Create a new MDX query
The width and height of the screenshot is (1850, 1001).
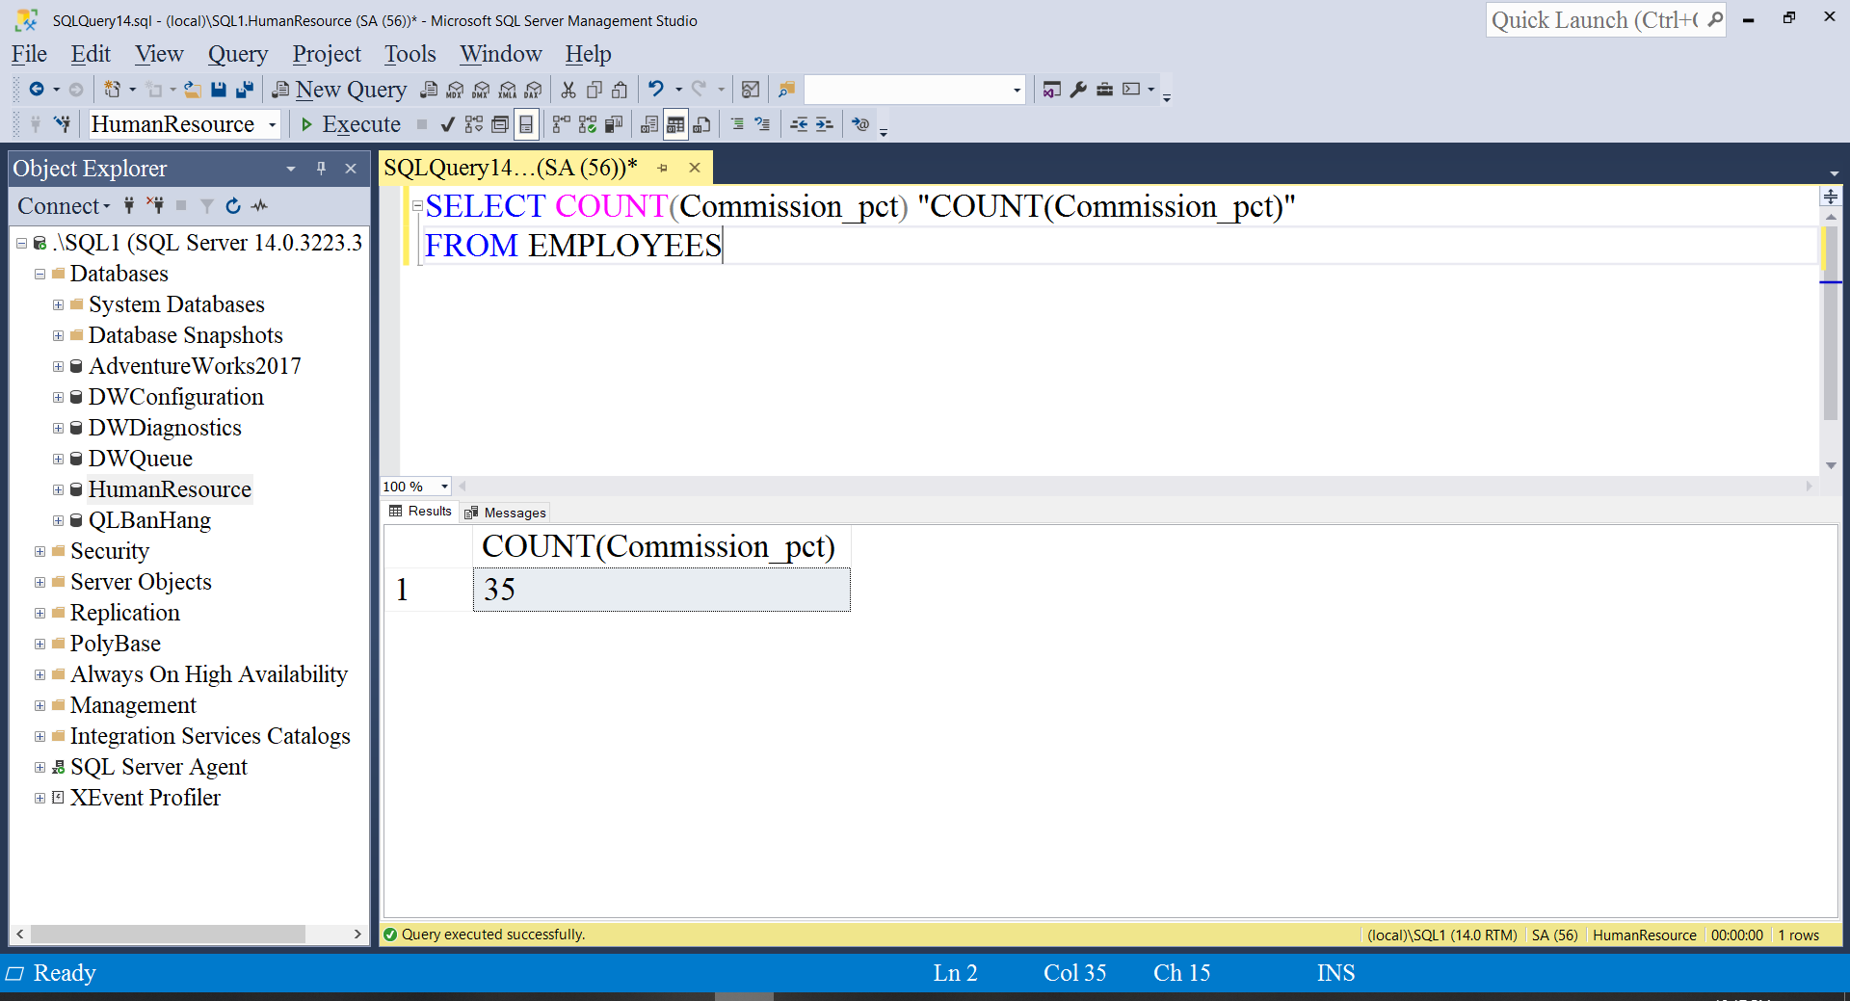tap(455, 90)
